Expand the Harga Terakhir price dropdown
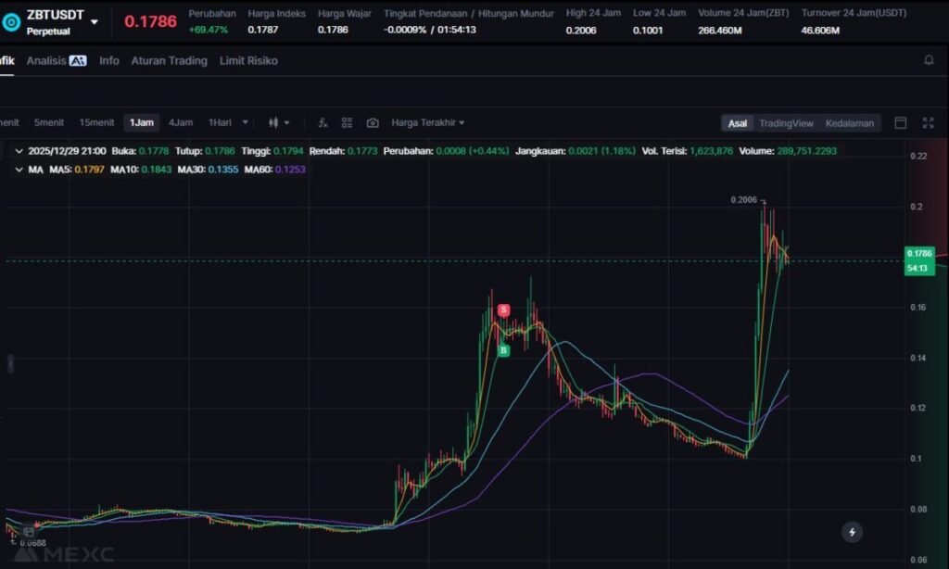Viewport: 949px width, 569px height. coord(428,122)
